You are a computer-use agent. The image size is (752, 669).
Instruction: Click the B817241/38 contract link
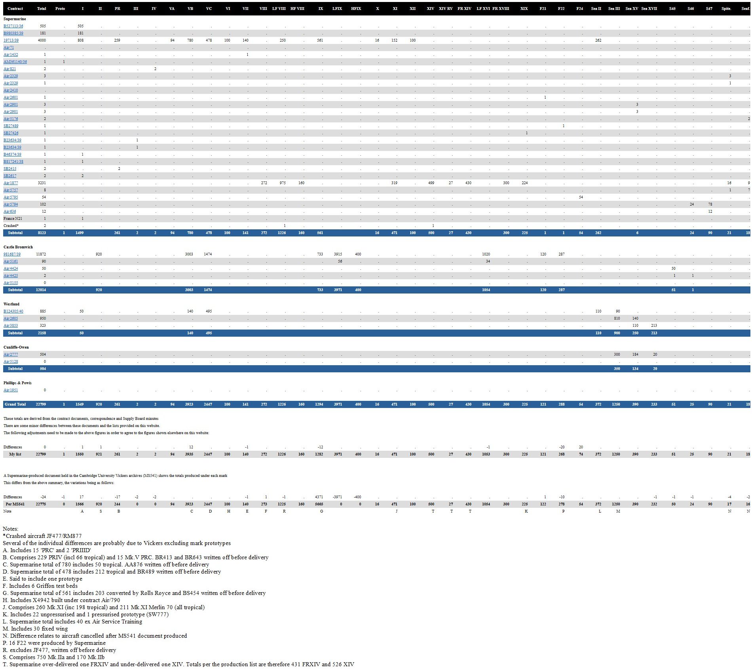[x=13, y=162]
